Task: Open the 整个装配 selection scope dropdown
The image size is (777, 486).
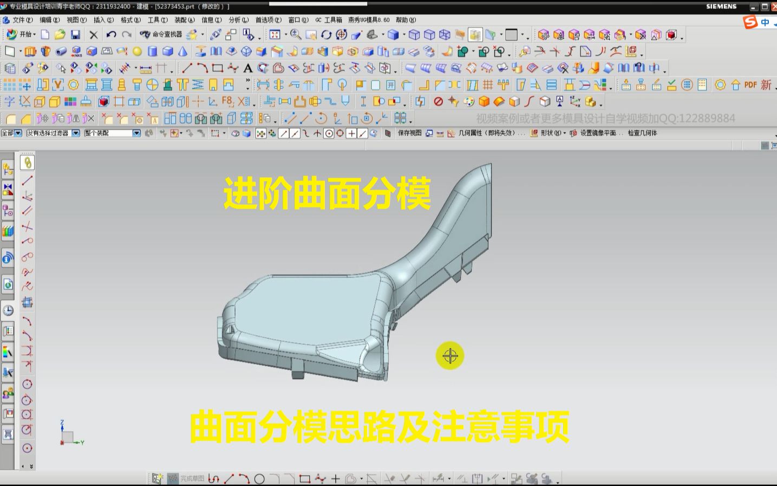Action: (135, 133)
